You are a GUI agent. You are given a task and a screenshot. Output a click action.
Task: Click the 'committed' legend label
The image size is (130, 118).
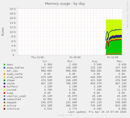pyautogui.click(x=14, y=99)
